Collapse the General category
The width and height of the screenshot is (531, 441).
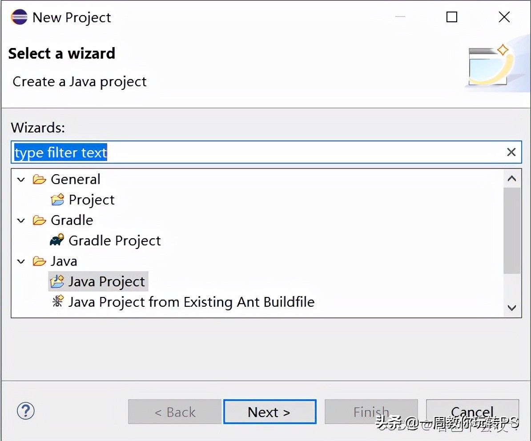click(20, 179)
